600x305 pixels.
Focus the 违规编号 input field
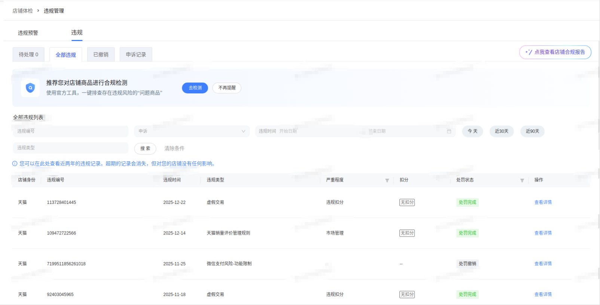tap(70, 131)
